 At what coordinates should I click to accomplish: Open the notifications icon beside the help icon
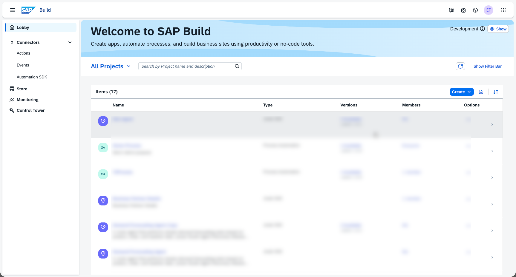point(463,10)
